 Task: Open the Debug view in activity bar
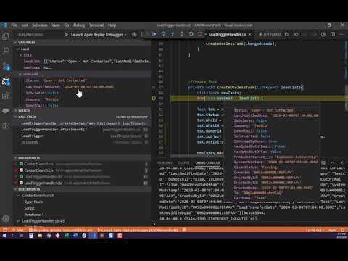point(6,81)
